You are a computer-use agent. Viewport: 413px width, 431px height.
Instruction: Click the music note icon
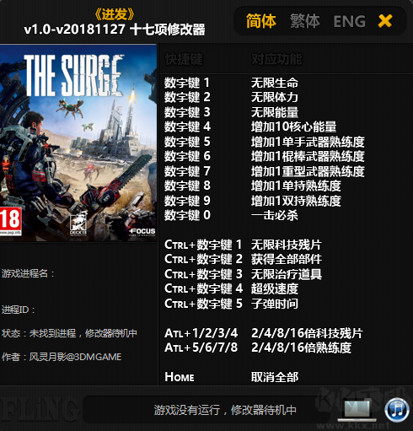397,410
